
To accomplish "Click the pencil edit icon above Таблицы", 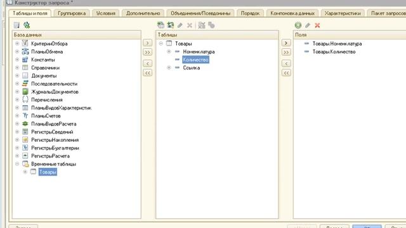I will (180, 25).
